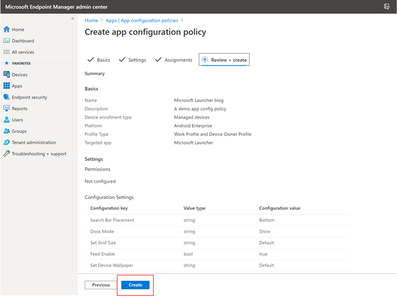The image size is (397, 297).
Task: Click the Value type column header
Action: coord(195,208)
